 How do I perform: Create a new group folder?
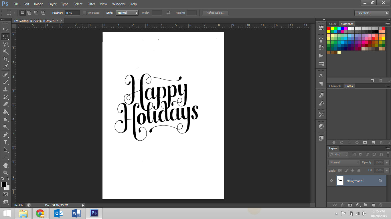tap(365, 205)
